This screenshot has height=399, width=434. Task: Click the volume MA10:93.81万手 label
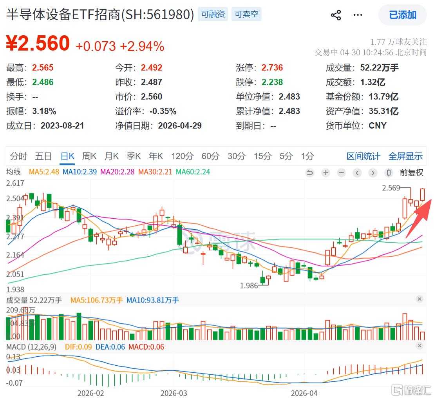point(153,300)
